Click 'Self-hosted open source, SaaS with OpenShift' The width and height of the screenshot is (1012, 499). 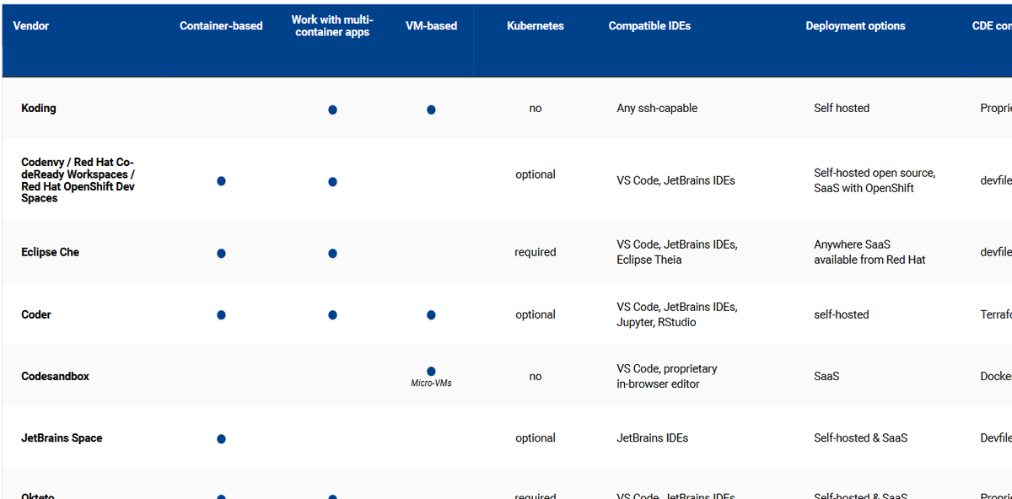pyautogui.click(x=875, y=180)
